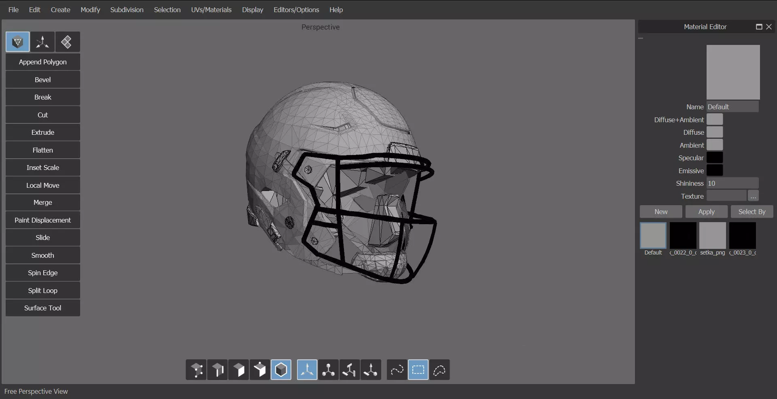This screenshot has width=777, height=399.
Task: Activate vertex selection mode icon
Action: (x=196, y=370)
